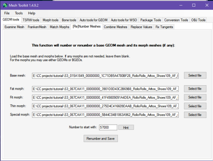Switch to the Bone tools tab
The width and height of the screenshot is (213, 161).
point(69,20)
